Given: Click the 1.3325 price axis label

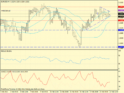Looking at the screenshot, I should coord(121,2).
